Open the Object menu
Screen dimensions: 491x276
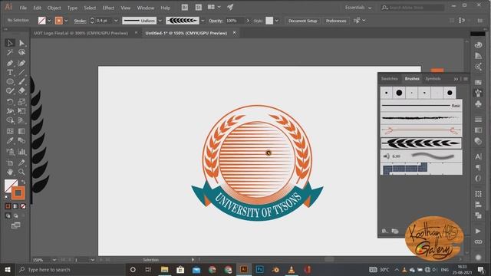(54, 8)
